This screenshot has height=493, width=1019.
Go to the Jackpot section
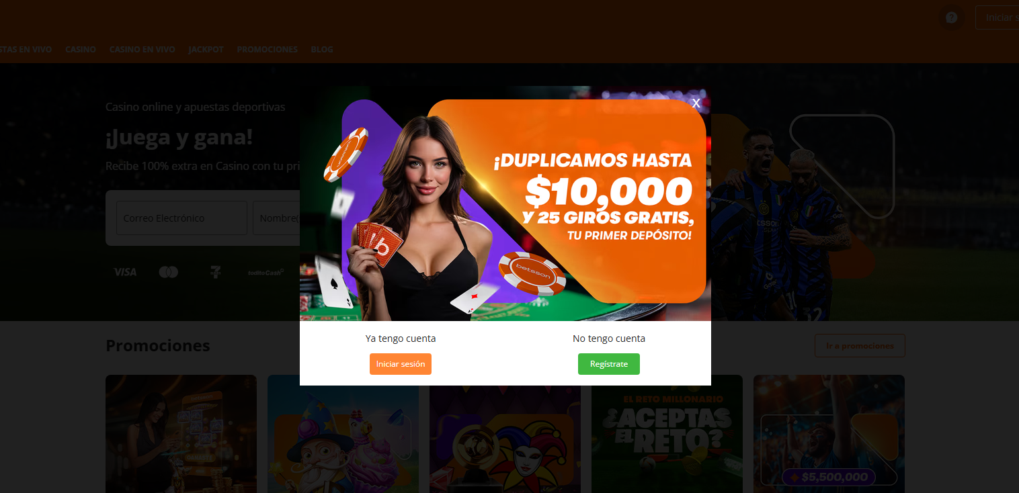tap(206, 50)
